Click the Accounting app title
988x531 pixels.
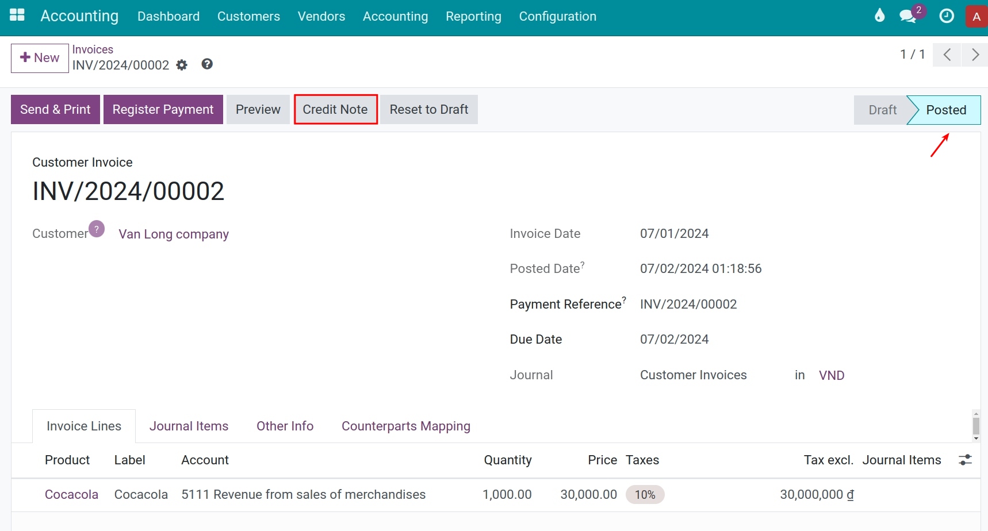79,16
